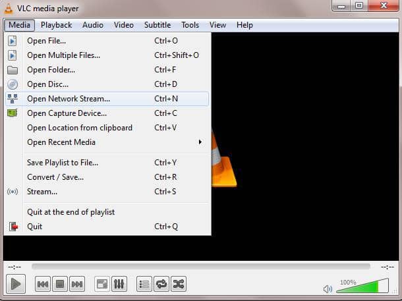Click the VLC cone title bar icon
402x301 pixels.
click(x=9, y=9)
